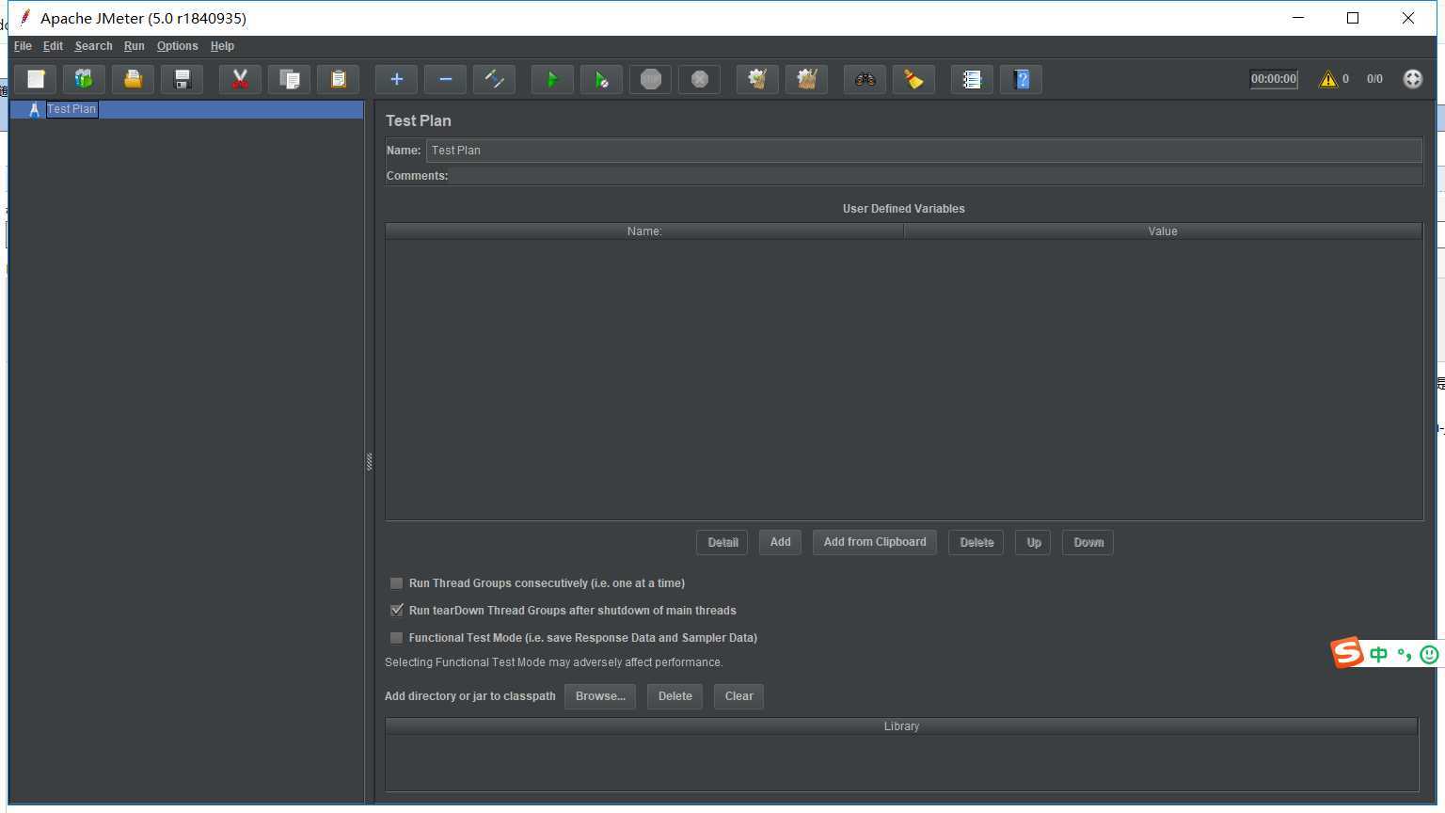Screen dimensions: 1445x813
Task: Click the remote engines globe icon
Action: [1412, 79]
